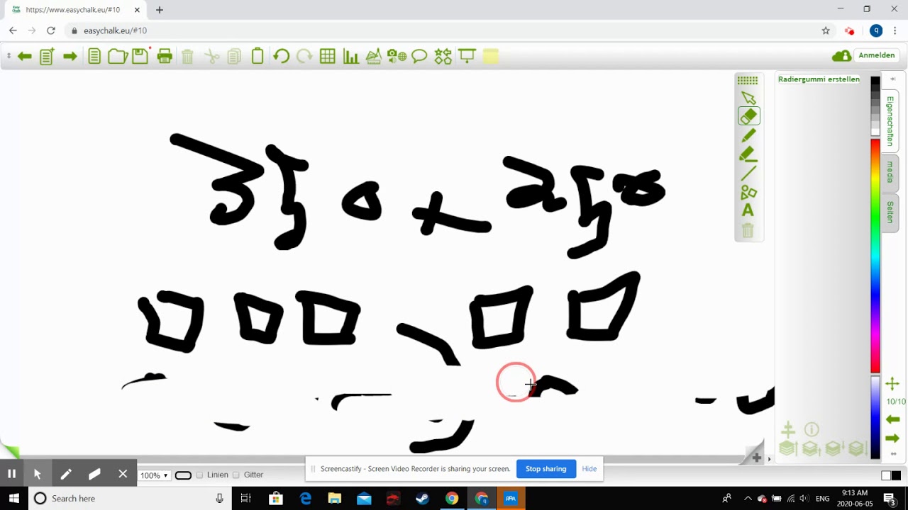Show hidden system tray icons chevron

pyautogui.click(x=748, y=499)
